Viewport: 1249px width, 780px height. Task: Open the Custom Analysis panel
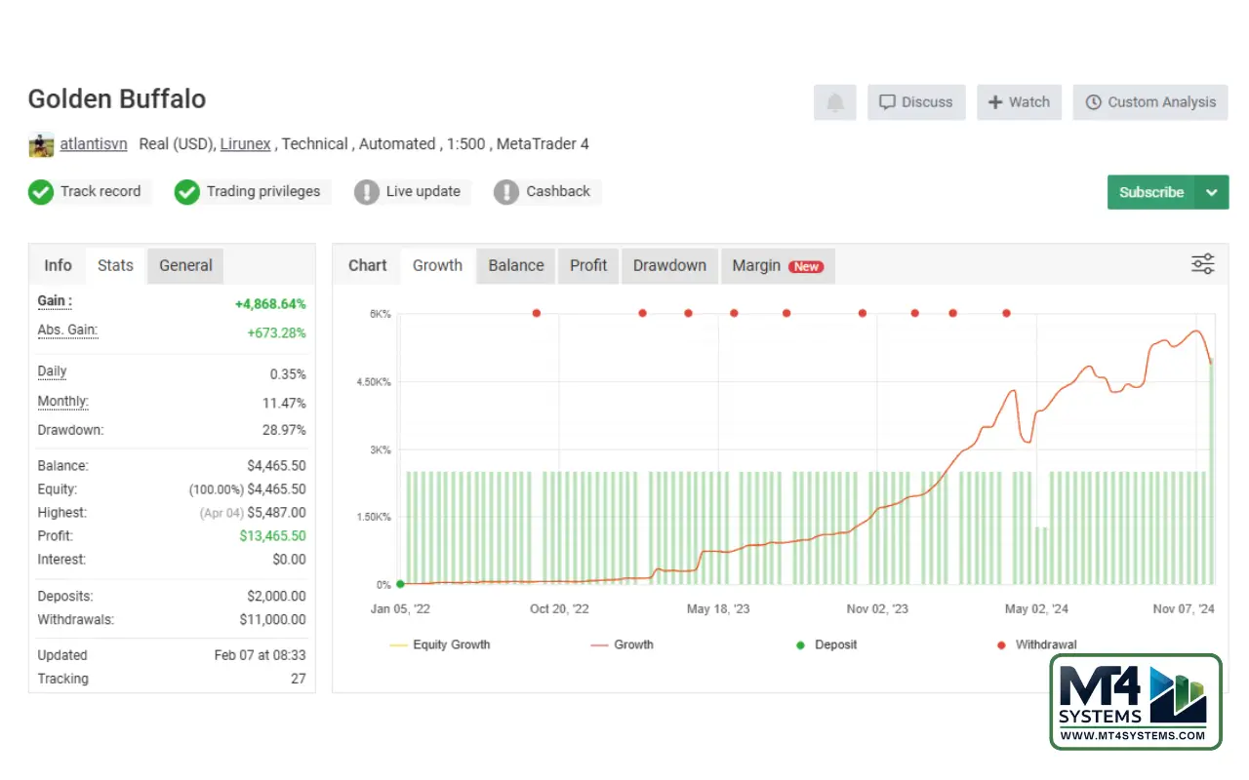pyautogui.click(x=1150, y=102)
